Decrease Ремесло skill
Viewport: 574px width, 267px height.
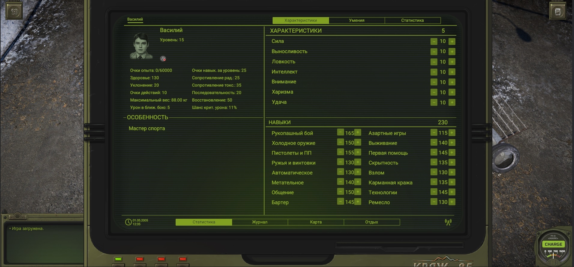(x=434, y=202)
